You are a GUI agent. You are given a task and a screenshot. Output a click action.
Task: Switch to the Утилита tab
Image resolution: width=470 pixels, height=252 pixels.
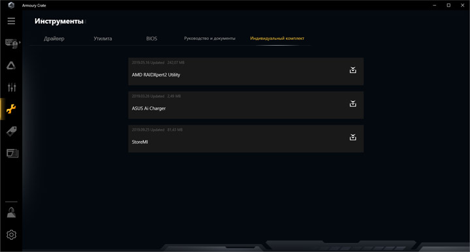[x=102, y=39]
